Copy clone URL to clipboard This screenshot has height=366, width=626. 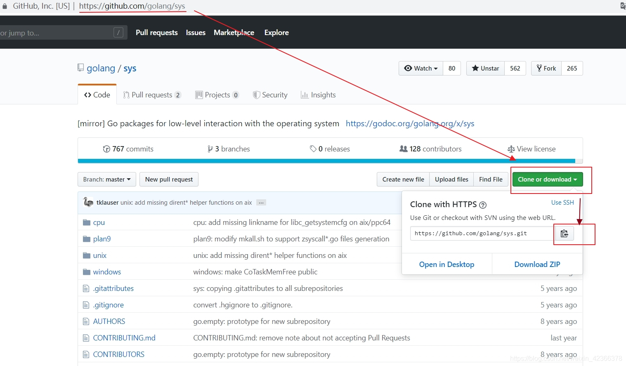coord(564,234)
